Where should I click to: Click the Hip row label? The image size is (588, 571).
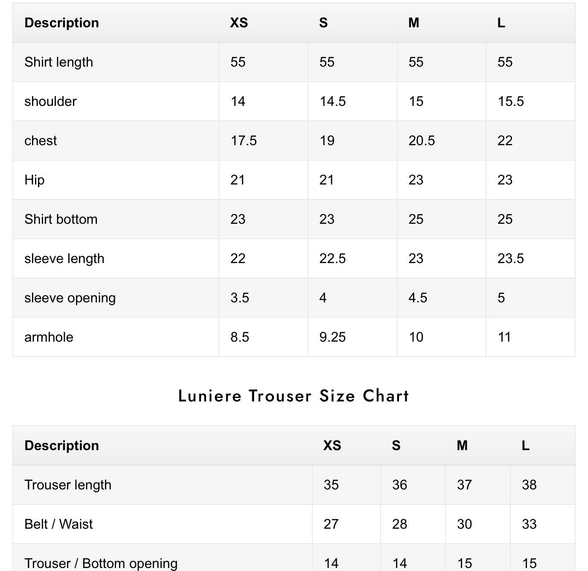pyautogui.click(x=34, y=180)
